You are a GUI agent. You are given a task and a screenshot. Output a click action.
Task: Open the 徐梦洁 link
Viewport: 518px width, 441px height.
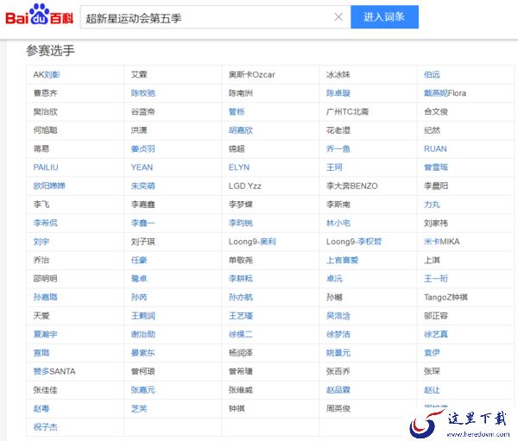[x=338, y=334]
